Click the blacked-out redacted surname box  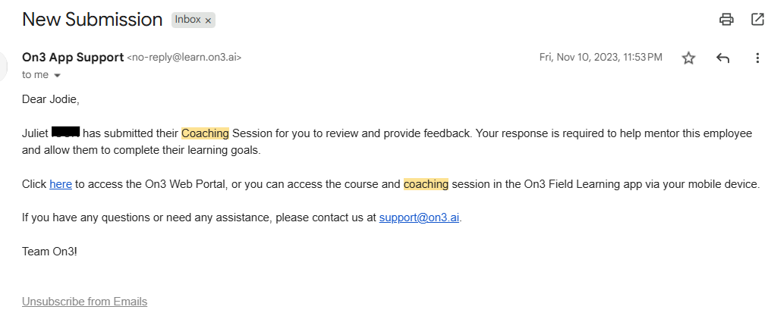pyautogui.click(x=65, y=133)
